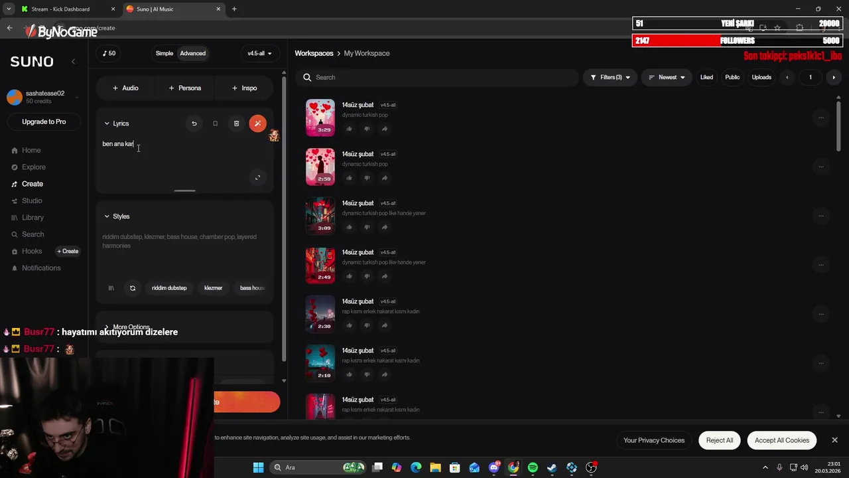Go to previous page of songs
The width and height of the screenshot is (849, 478).
click(787, 78)
